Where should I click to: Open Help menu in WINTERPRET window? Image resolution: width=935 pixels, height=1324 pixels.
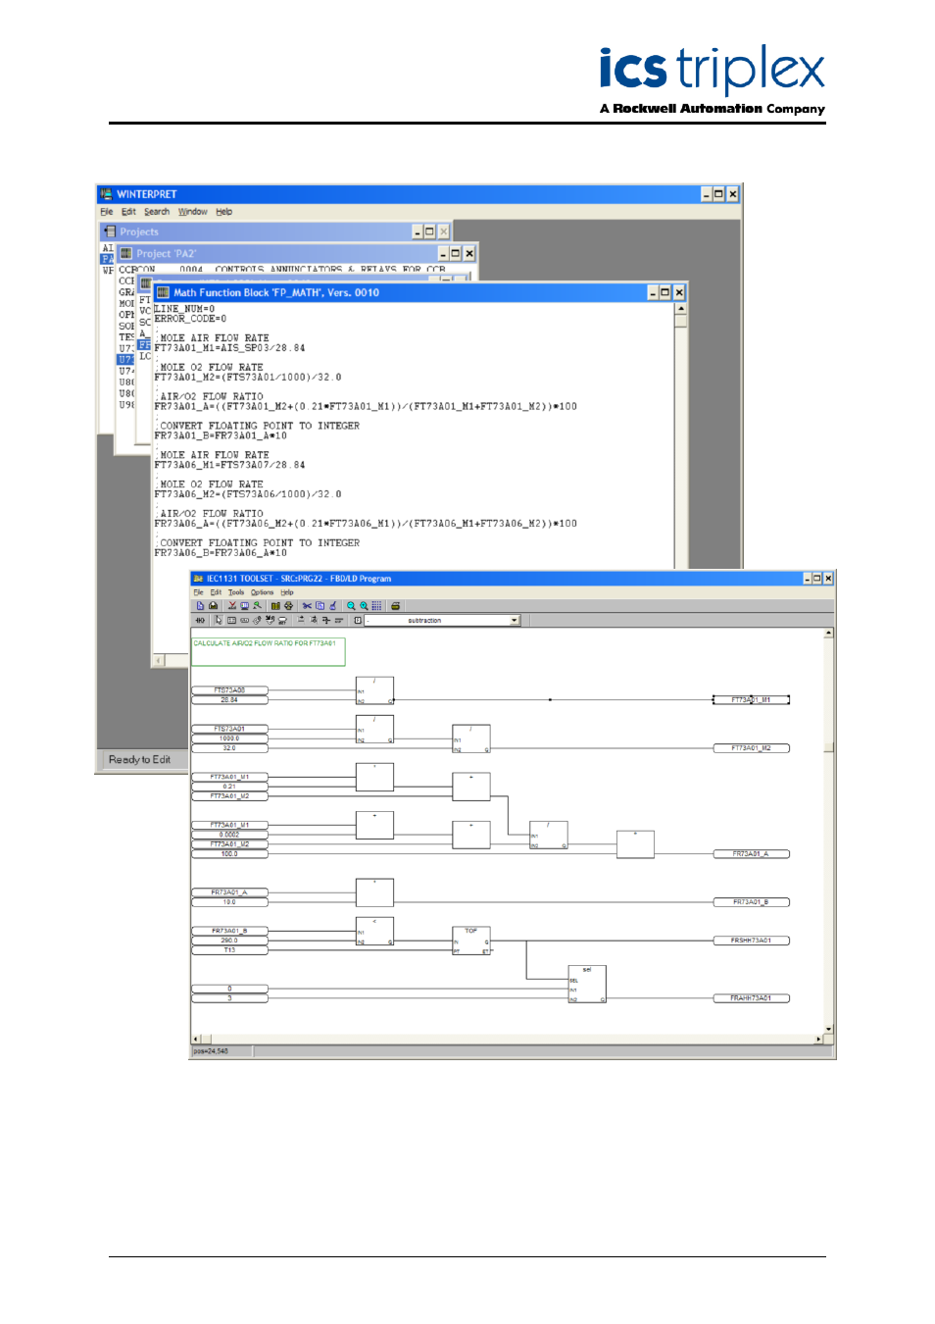[224, 212]
